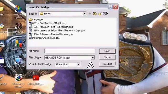Close the Insert Cartridge dialog
This screenshot has height=94, width=168.
(x=115, y=7)
